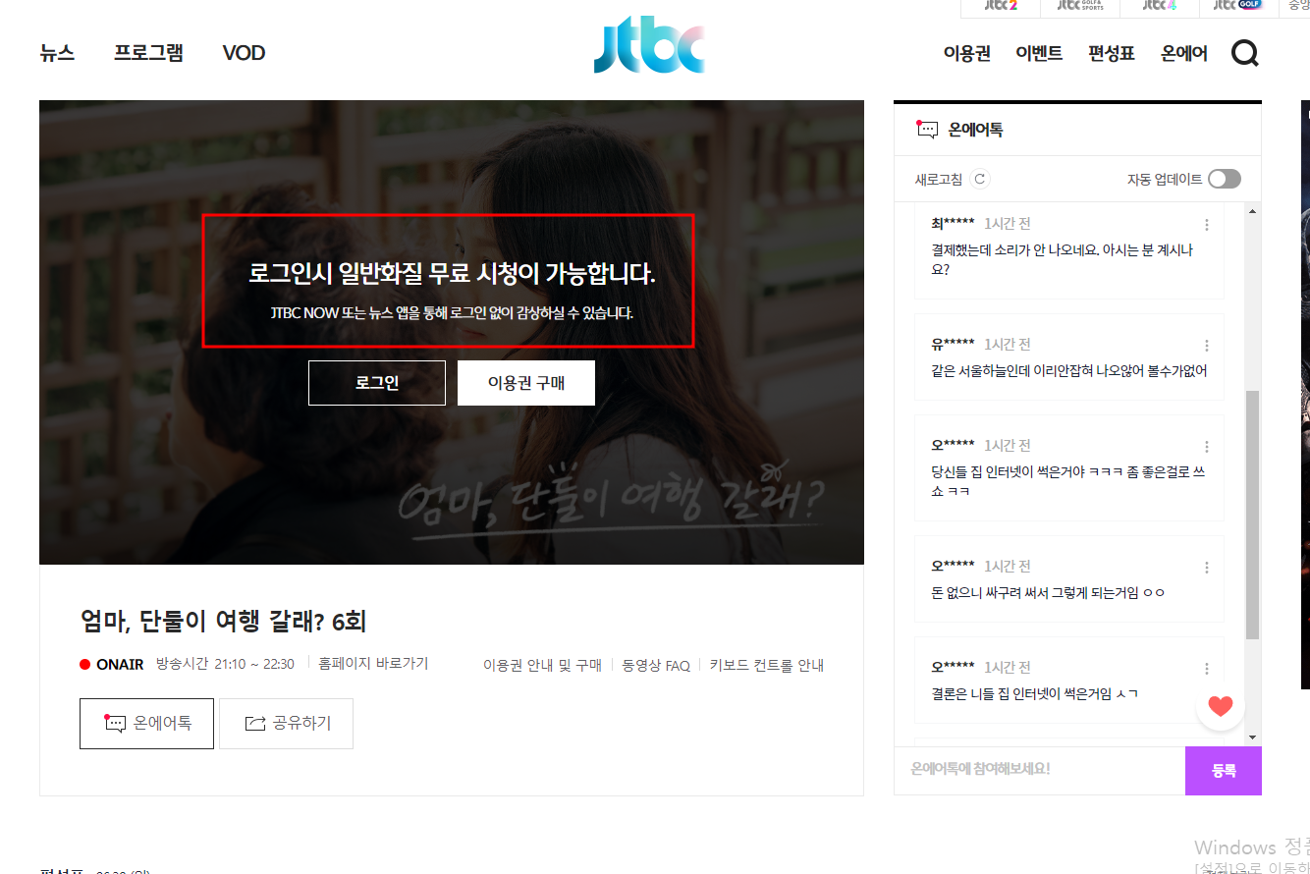Open the 온에어 menu
The width and height of the screenshot is (1310, 874).
1184,53
